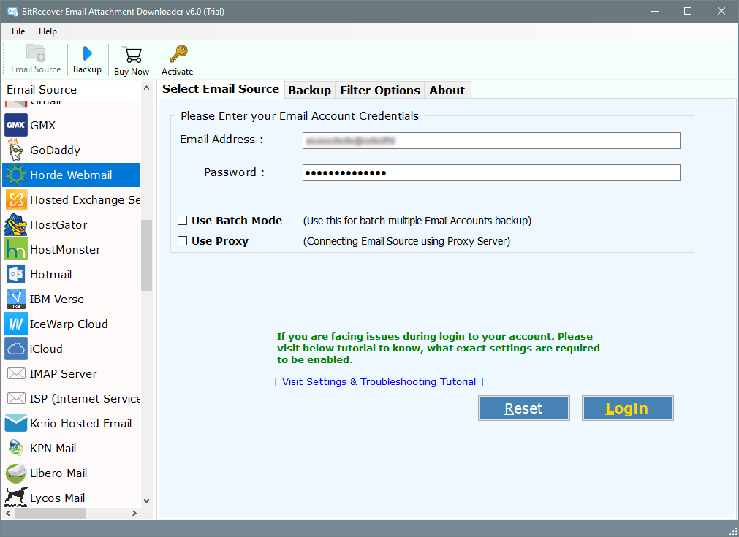Select Hotmail text in source list
Image resolution: width=739 pixels, height=537 pixels.
coord(51,274)
